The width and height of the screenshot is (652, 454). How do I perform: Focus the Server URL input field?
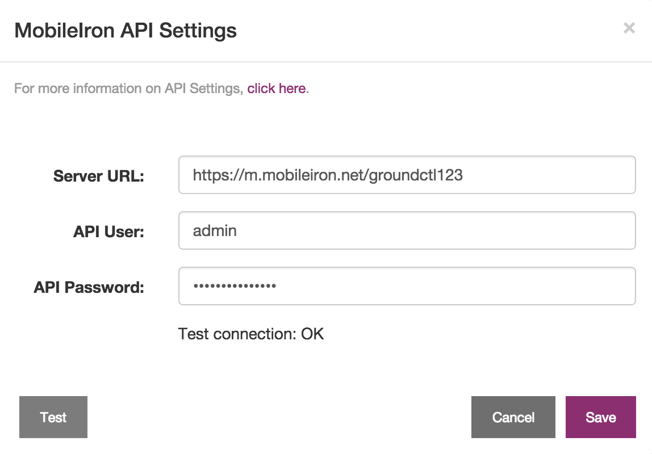click(407, 175)
